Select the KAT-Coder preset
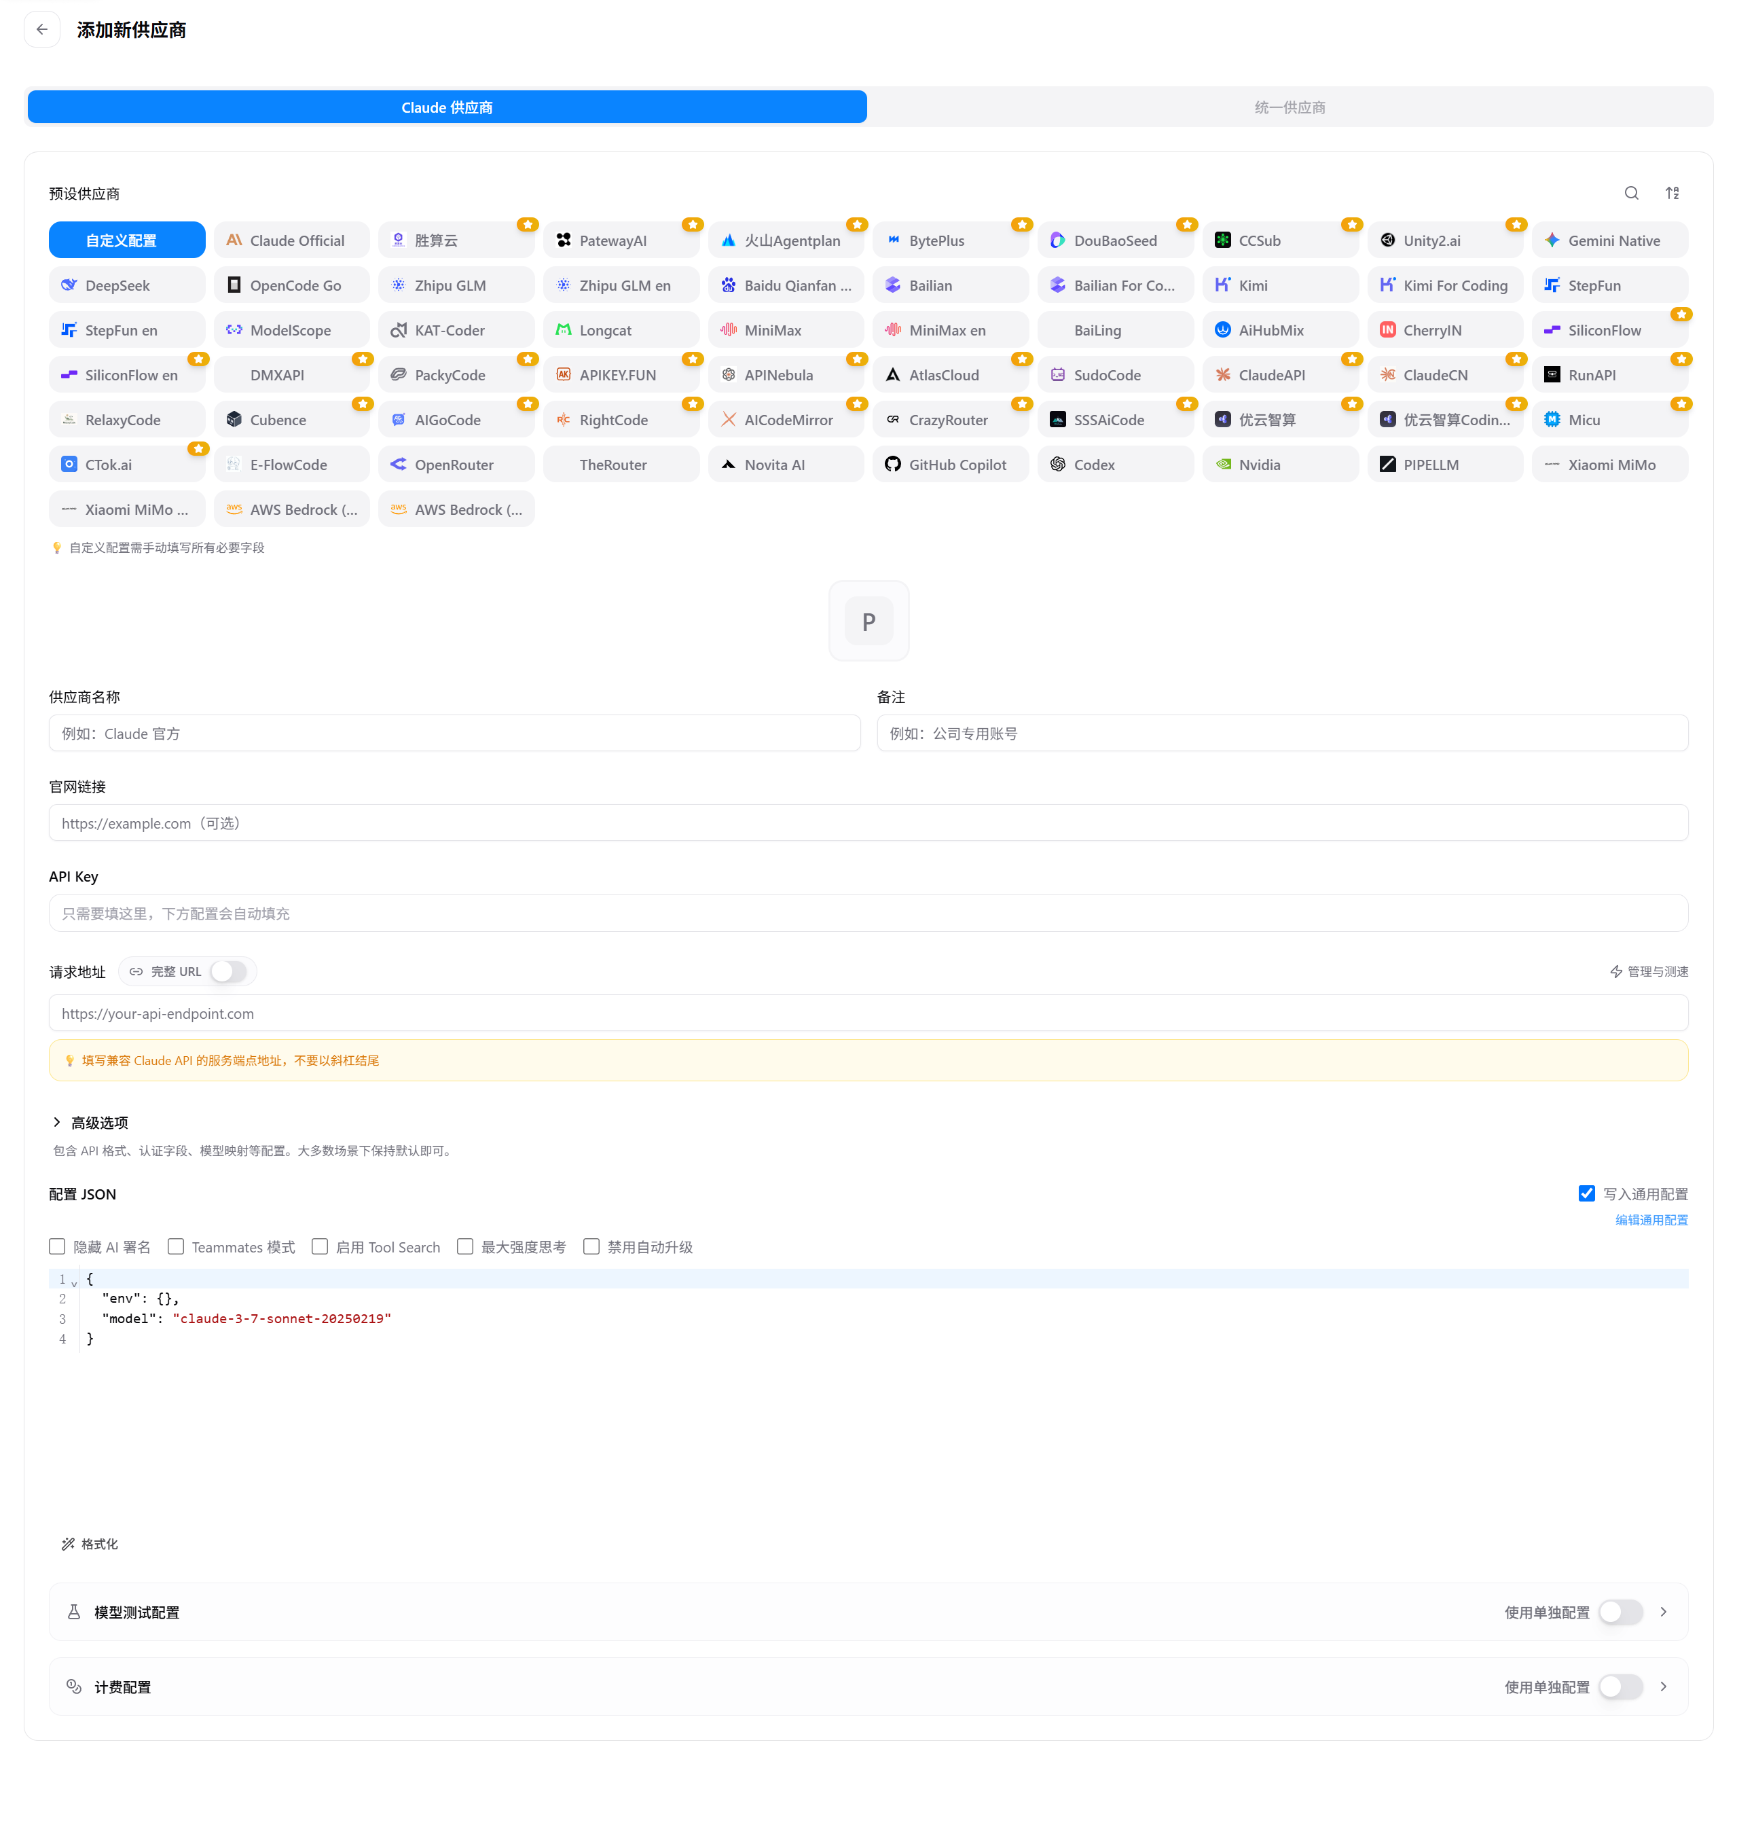Screen dimensions: 1737x1823 point(456,330)
